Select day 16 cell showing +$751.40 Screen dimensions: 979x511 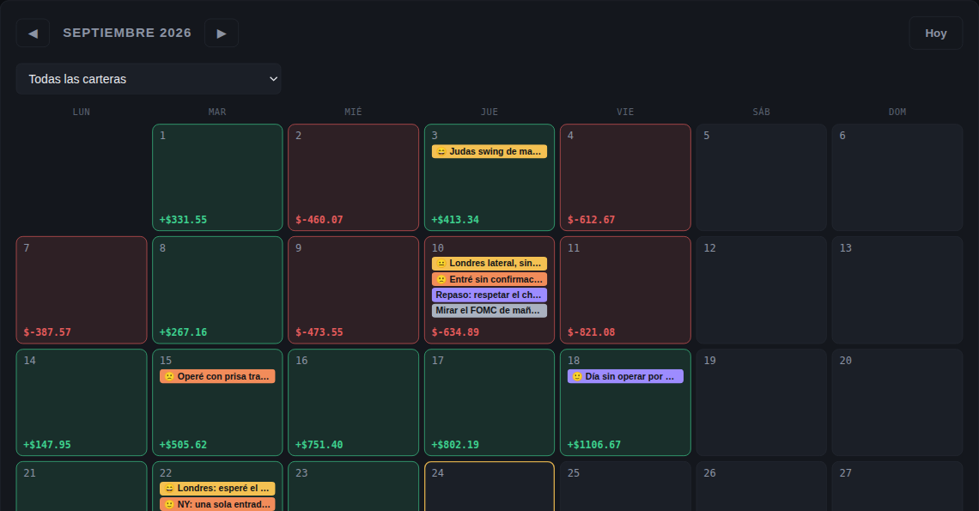tap(354, 402)
